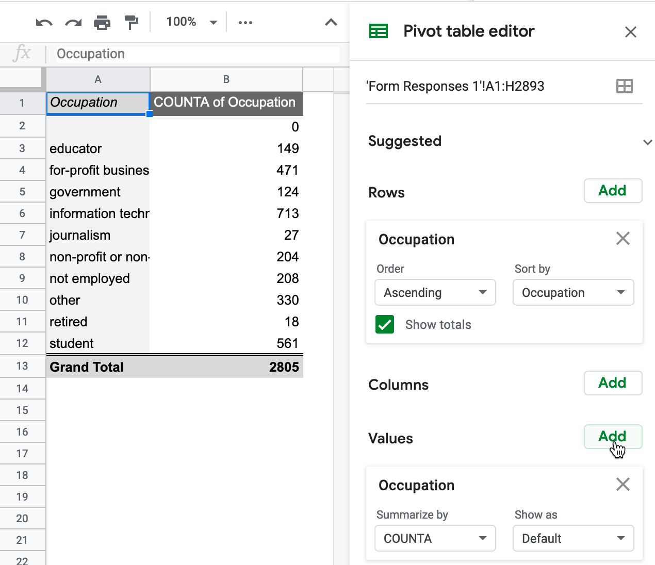This screenshot has width=655, height=565.
Task: Expand the Suggested section chevron
Action: coord(647,142)
